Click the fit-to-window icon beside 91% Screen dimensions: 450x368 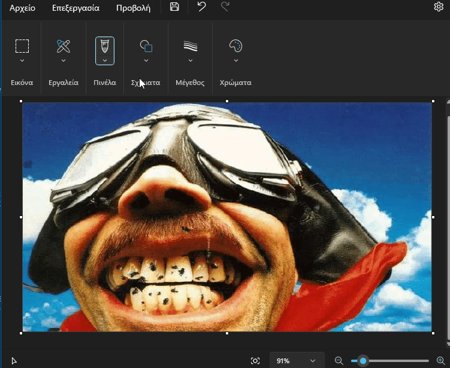[x=255, y=360]
